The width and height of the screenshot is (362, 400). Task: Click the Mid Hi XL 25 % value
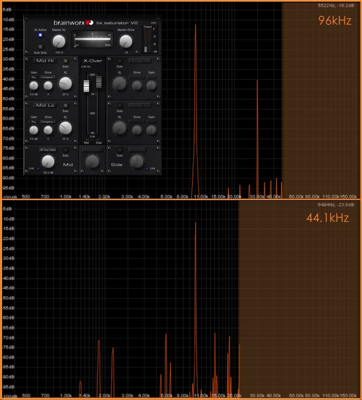pos(65,94)
